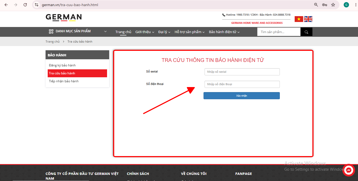Expand the Giới thiệu menu
This screenshot has width=358, height=181.
click(145, 32)
